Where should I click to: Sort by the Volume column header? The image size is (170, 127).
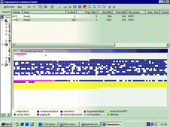pyautogui.click(x=17, y=12)
